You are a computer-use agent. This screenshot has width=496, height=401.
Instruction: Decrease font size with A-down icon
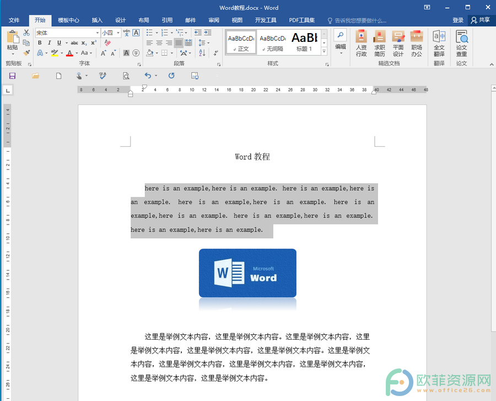[x=114, y=53]
